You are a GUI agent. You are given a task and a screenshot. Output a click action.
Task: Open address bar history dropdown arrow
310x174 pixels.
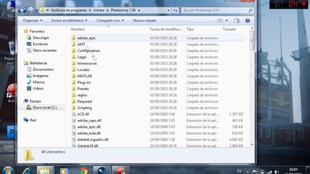[169, 10]
